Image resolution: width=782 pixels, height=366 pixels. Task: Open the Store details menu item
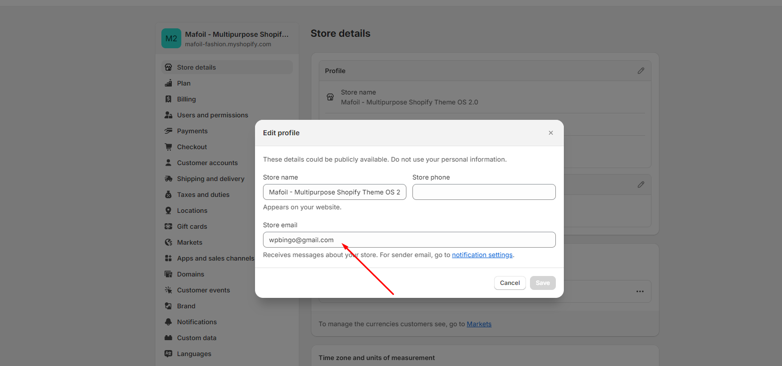click(x=227, y=67)
